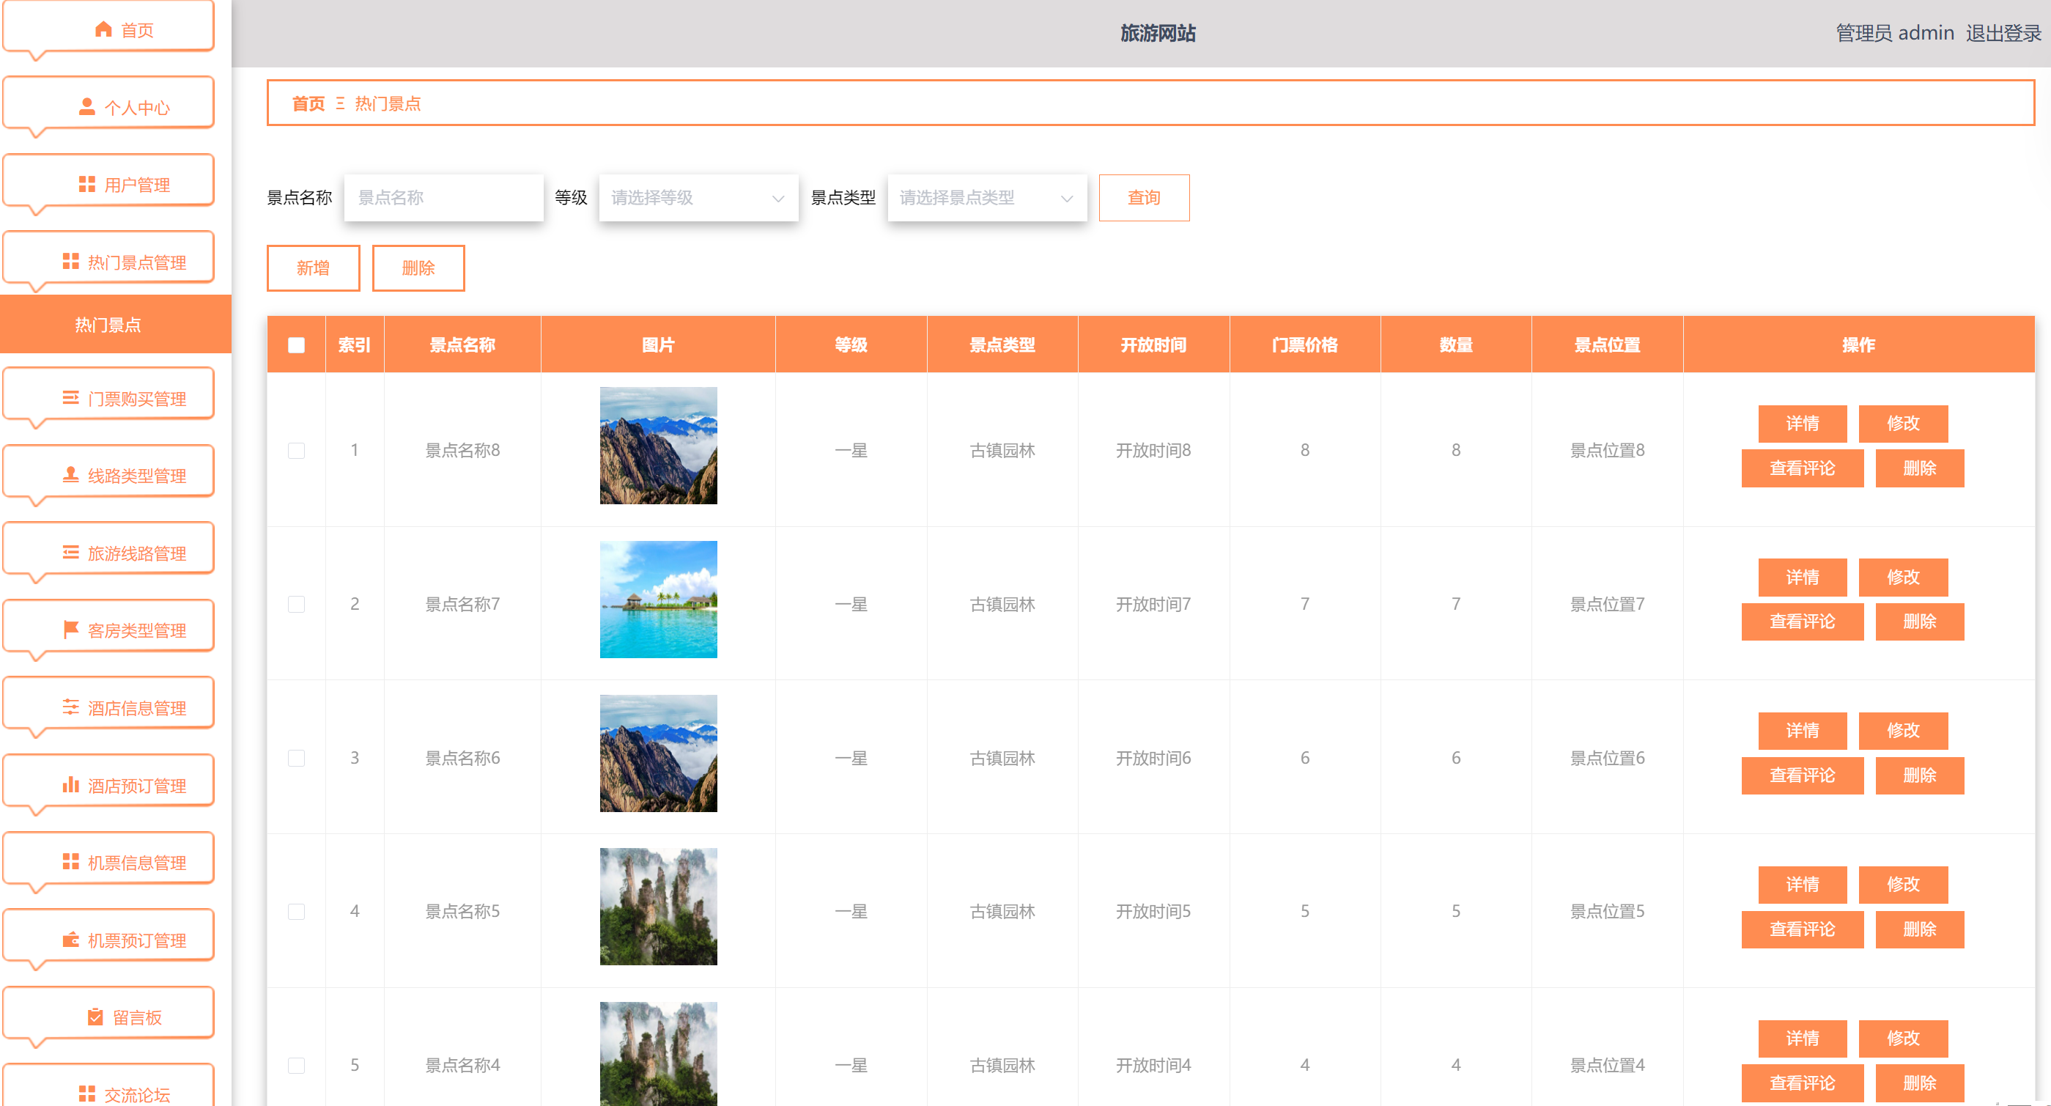The width and height of the screenshot is (2051, 1106).
Task: Check the row checkbox for 景点名称8
Action: 296,450
